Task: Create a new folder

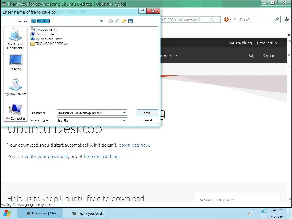Action: (124, 21)
